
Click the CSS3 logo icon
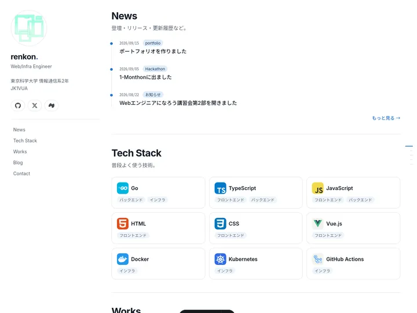(220, 224)
